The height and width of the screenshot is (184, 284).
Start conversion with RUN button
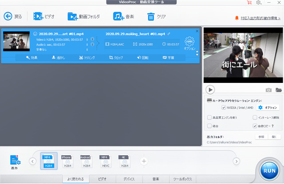[269, 171]
